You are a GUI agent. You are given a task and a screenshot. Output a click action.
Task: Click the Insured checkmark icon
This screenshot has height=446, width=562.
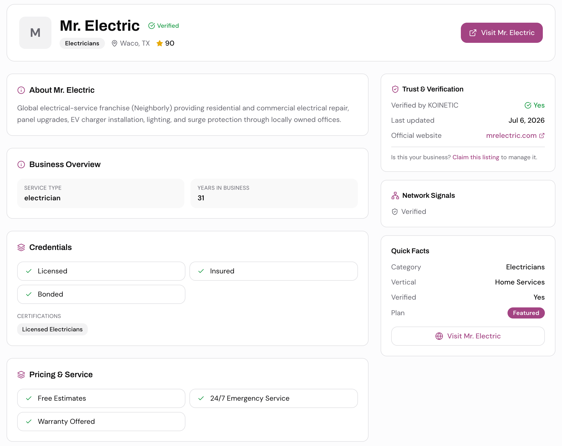coord(201,271)
